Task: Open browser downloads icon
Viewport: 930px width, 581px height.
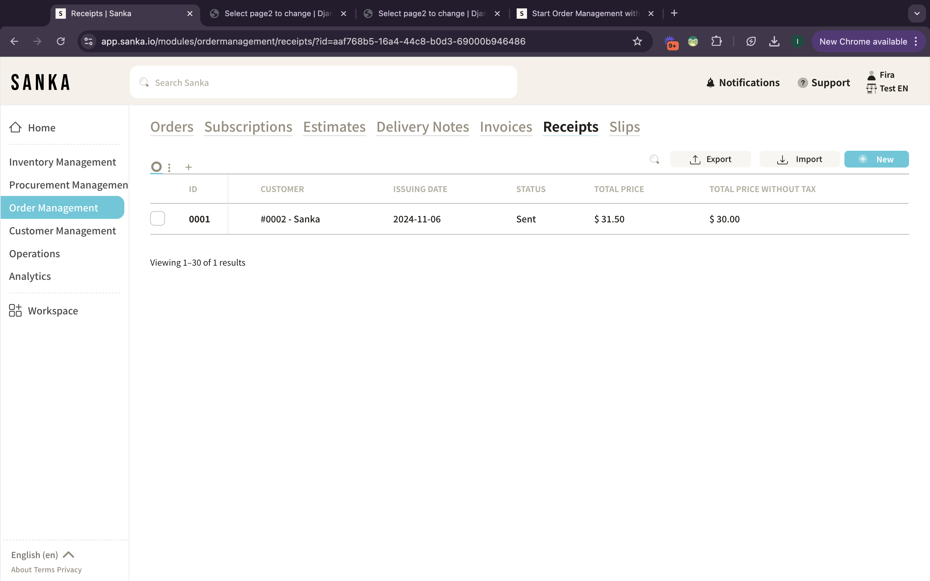Action: point(774,42)
